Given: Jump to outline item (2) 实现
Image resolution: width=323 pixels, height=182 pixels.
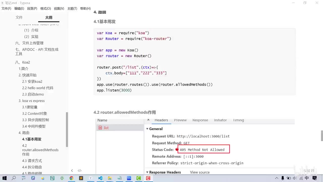Looking at the screenshot, I should pyautogui.click(x=31, y=37).
